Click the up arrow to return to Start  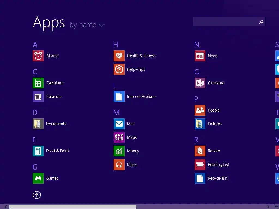coord(37,195)
